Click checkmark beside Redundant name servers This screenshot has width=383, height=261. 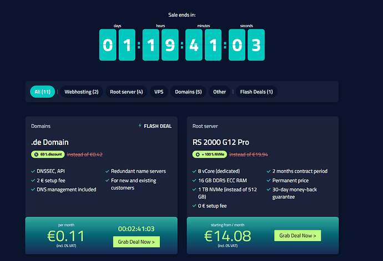tap(107, 171)
